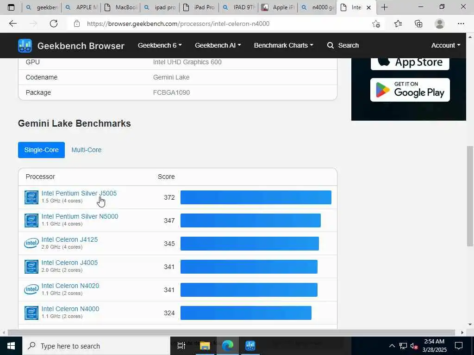This screenshot has width=474, height=355.
Task: Open the Intel Celeron N4000 link
Action: [70, 309]
